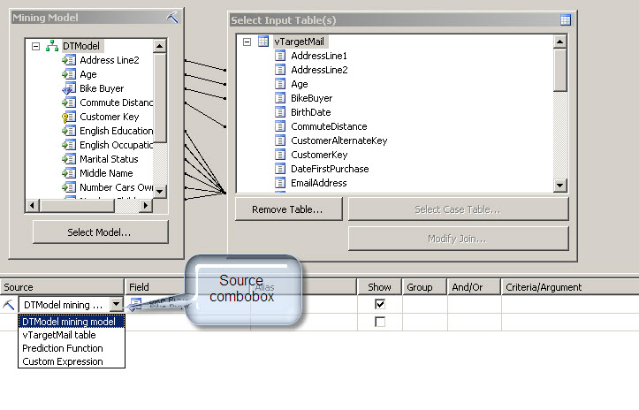Click the Customer Key key icon
The width and height of the screenshot is (639, 410).
point(69,117)
